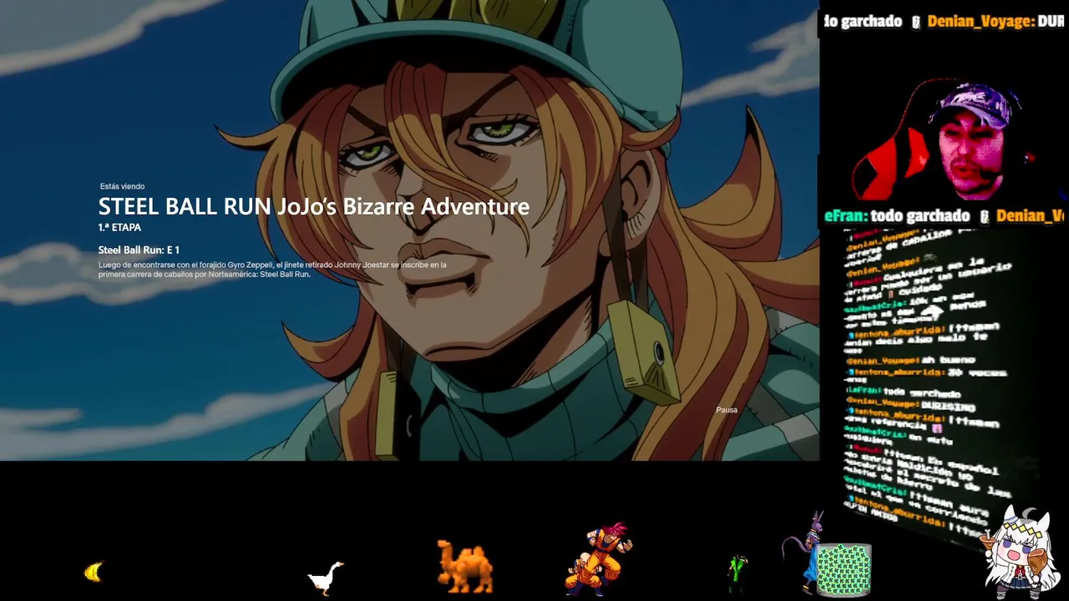Click the green patterned container sprite
The image size is (1069, 601).
point(843,570)
